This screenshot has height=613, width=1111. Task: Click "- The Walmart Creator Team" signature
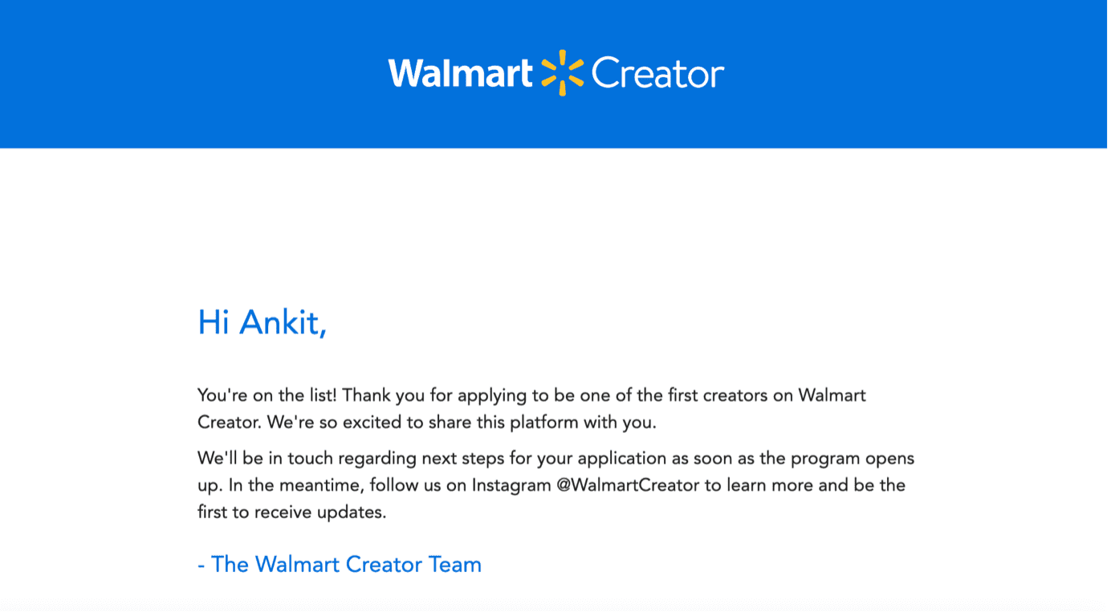pos(339,565)
